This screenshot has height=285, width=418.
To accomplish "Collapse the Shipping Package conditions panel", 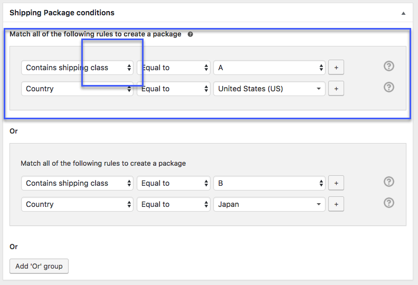I will (x=403, y=13).
